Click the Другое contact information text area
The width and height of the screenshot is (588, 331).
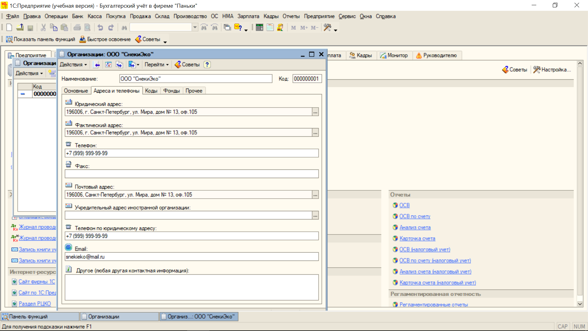(x=192, y=287)
